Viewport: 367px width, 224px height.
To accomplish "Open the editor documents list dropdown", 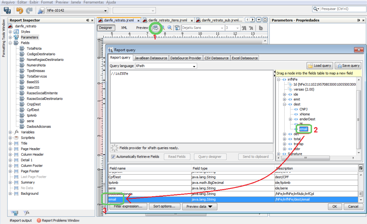I will pos(259,20).
